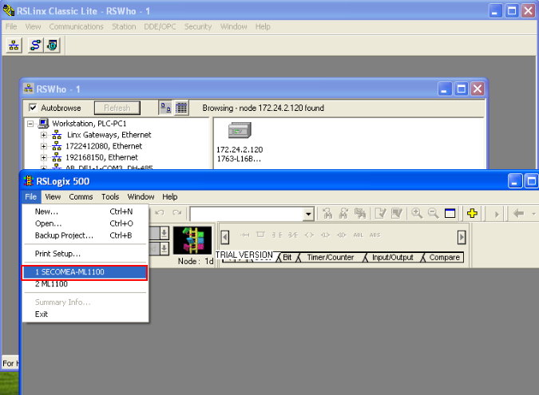Collapse the Workstation, PLC-PC1 tree node

click(30, 124)
